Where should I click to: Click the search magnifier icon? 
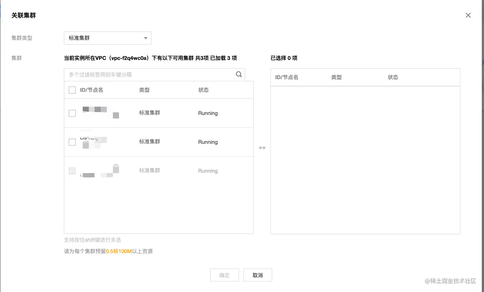(239, 75)
